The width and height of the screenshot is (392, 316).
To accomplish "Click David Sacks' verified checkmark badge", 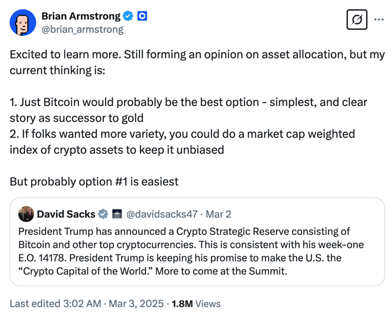I will point(103,214).
